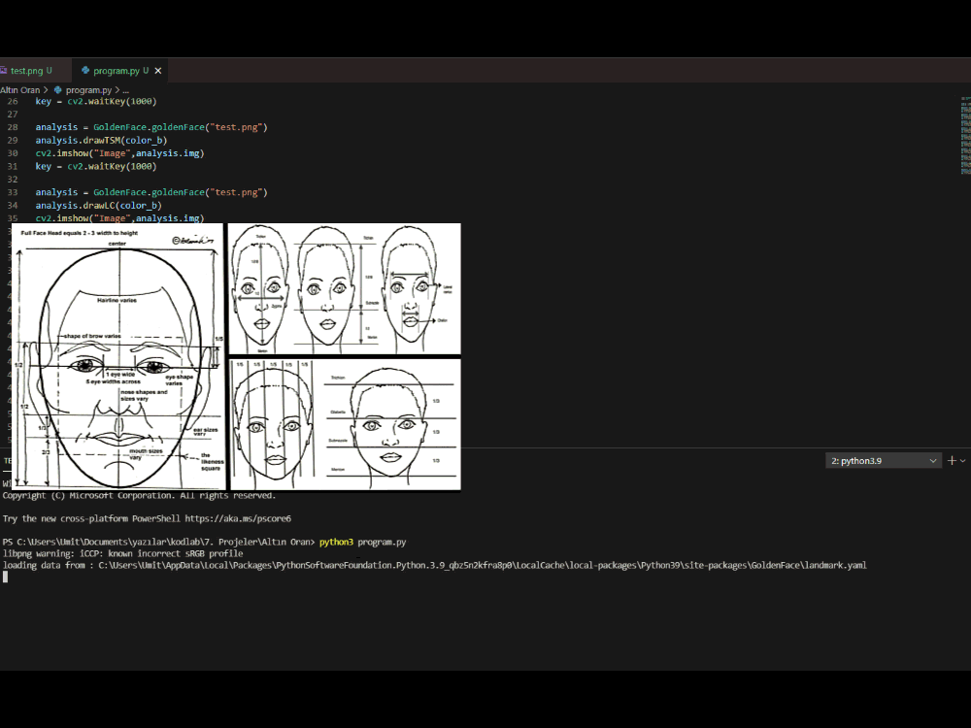This screenshot has width=971, height=728.
Task: Click the PS C:\Users\Umit prompt path
Action: (x=158, y=542)
